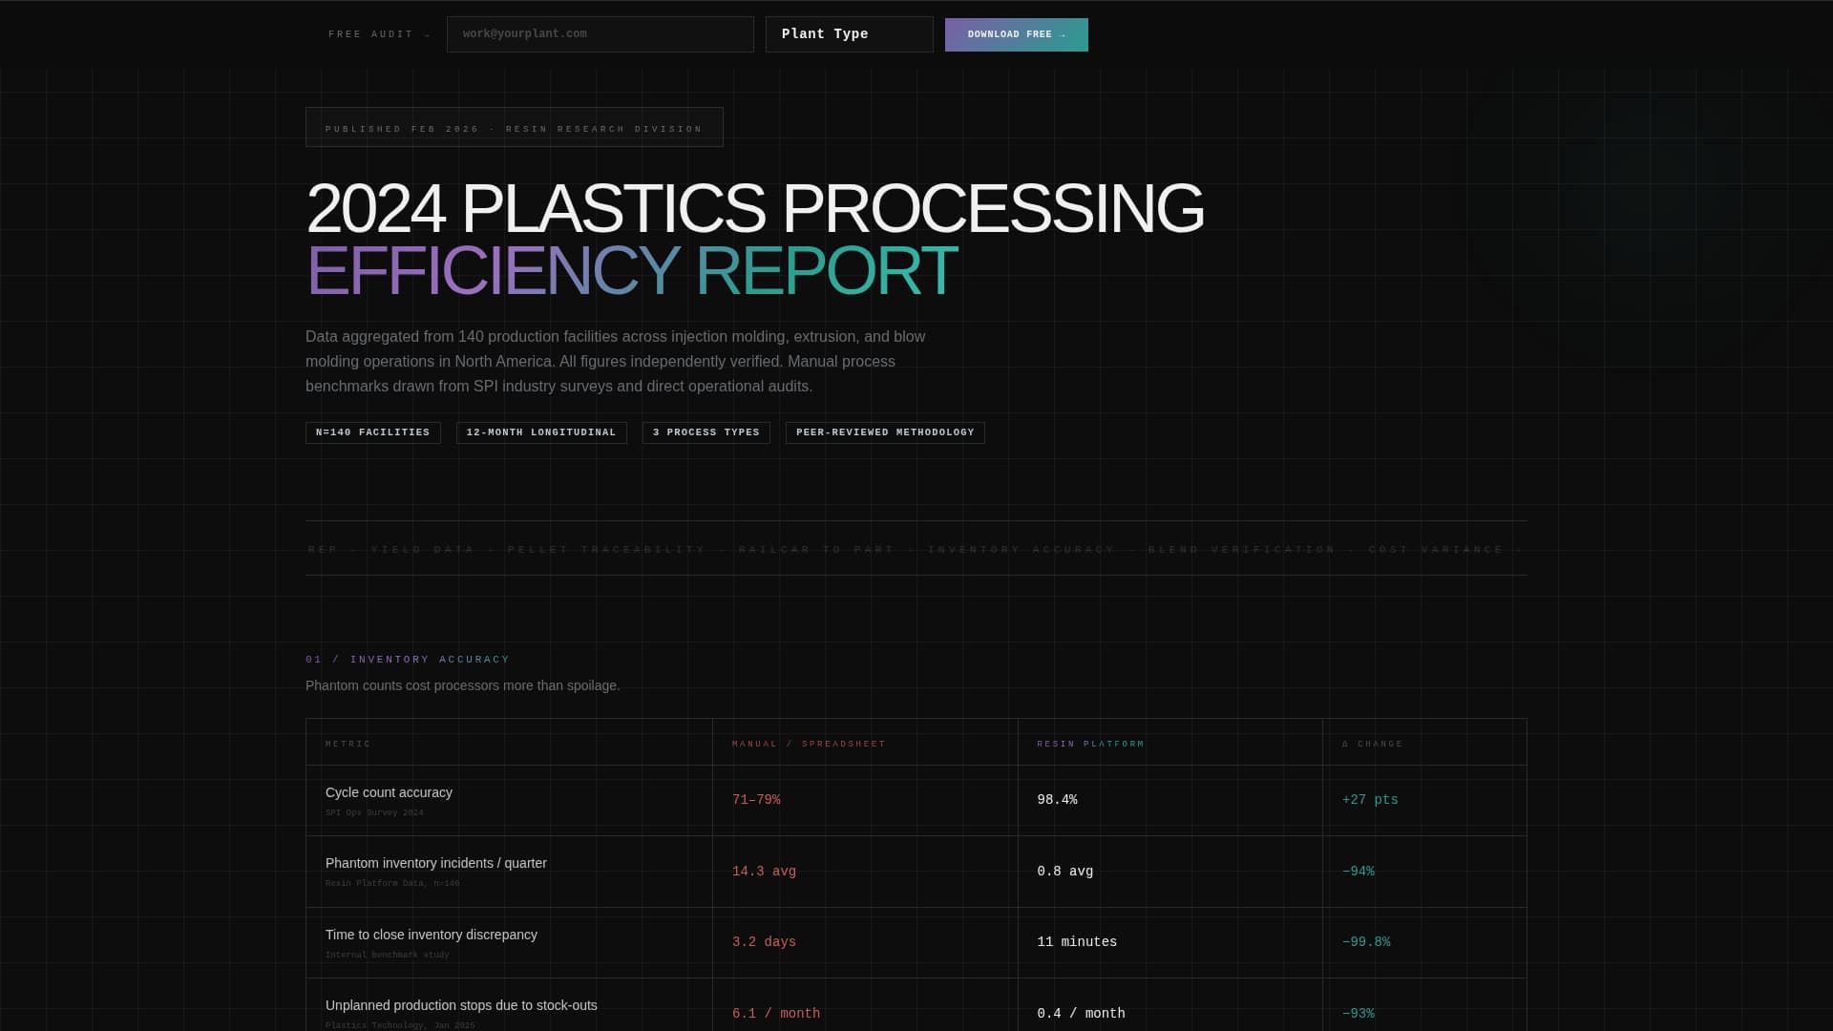
Task: Click the Download Free button
Action: pos(1016,34)
